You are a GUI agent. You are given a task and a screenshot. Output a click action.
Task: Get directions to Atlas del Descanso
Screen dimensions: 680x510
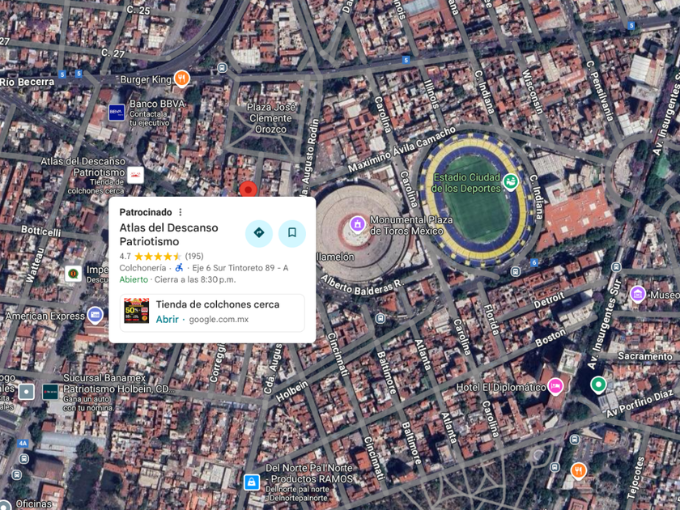[x=259, y=233]
